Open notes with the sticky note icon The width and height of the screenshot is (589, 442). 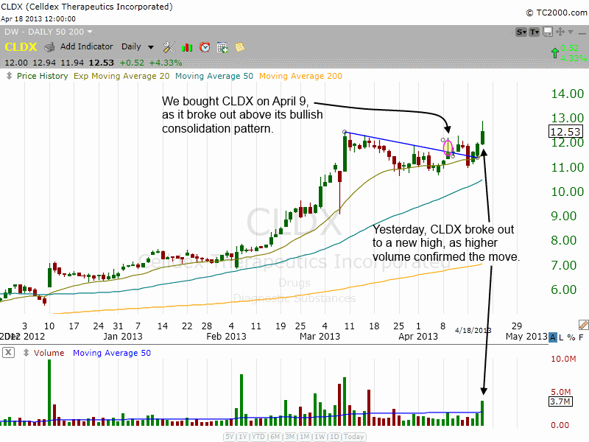[240, 46]
